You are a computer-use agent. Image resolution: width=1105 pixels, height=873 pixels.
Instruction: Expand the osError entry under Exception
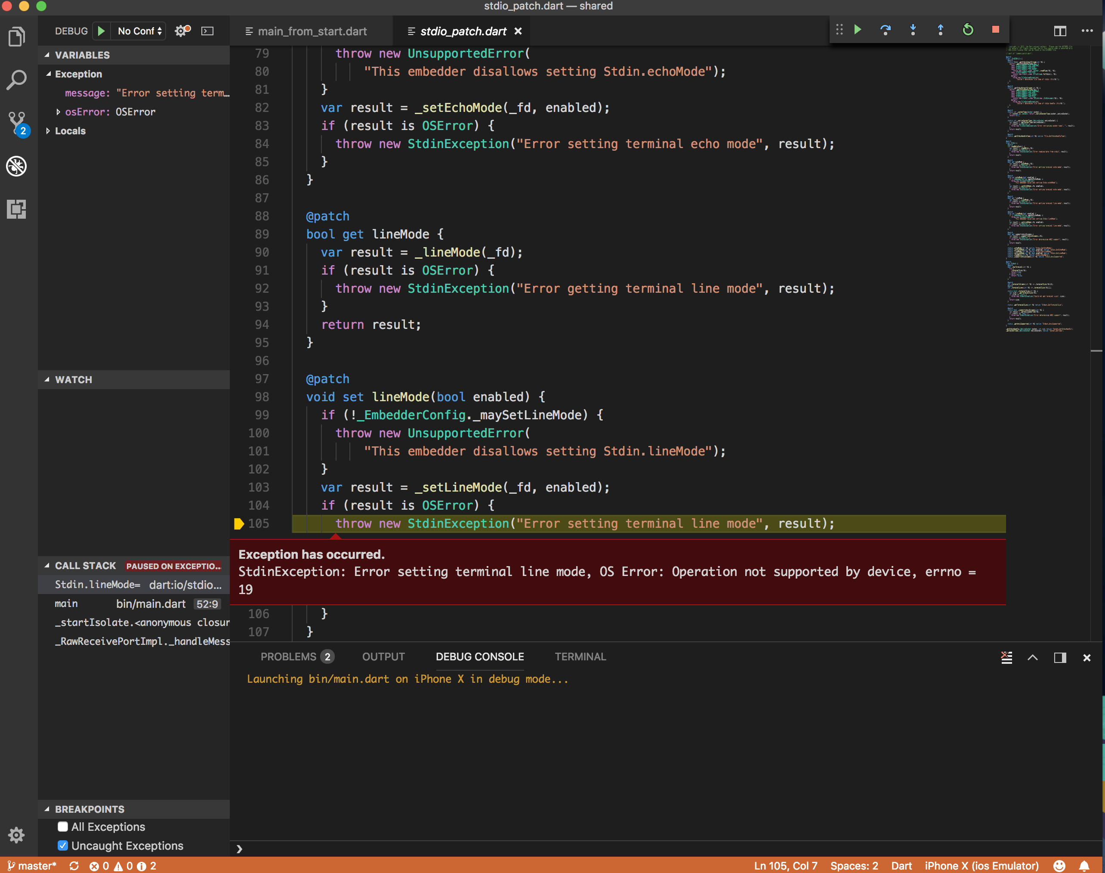coord(58,111)
